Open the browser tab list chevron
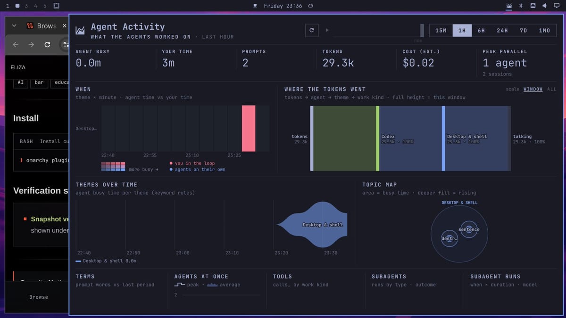Image resolution: width=566 pixels, height=318 pixels. (14, 26)
